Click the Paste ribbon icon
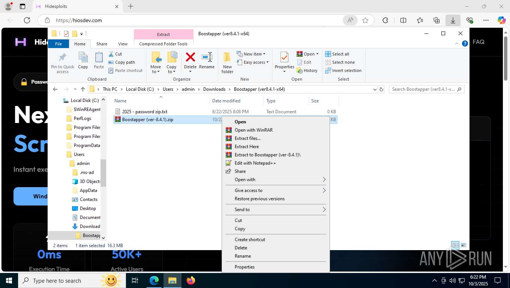This screenshot has height=288, width=510. click(99, 61)
